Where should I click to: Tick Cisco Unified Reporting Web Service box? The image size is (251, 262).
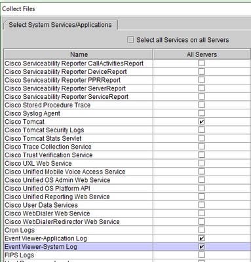click(202, 196)
